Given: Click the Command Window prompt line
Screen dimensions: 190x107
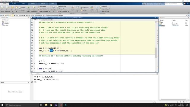Looking at the screenshot, I should pos(96,82).
